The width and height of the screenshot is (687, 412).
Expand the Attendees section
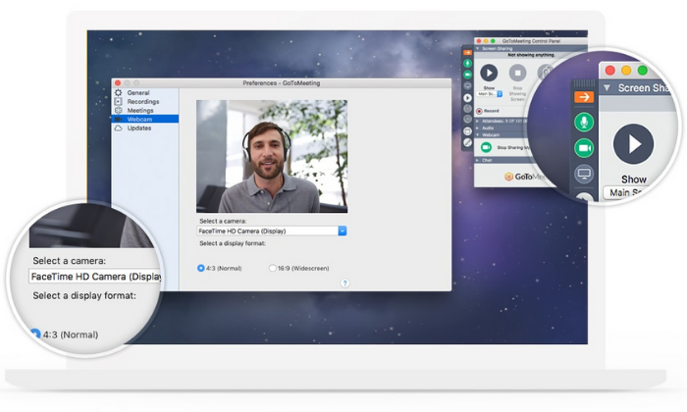(x=502, y=121)
